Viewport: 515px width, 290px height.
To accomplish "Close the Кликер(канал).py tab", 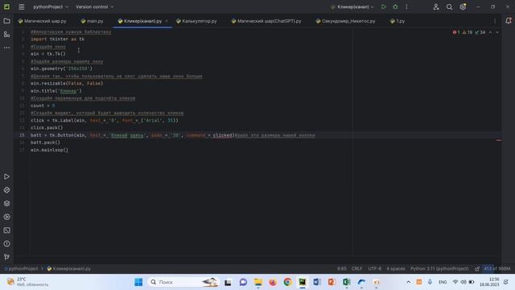I will pos(167,21).
